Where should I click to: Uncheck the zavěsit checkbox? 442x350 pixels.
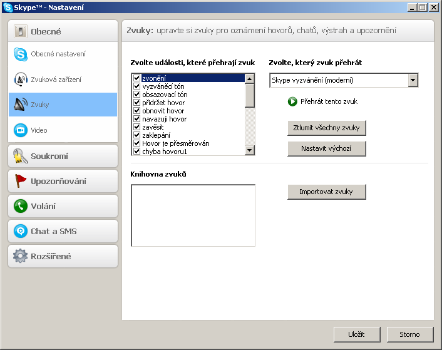click(x=136, y=127)
